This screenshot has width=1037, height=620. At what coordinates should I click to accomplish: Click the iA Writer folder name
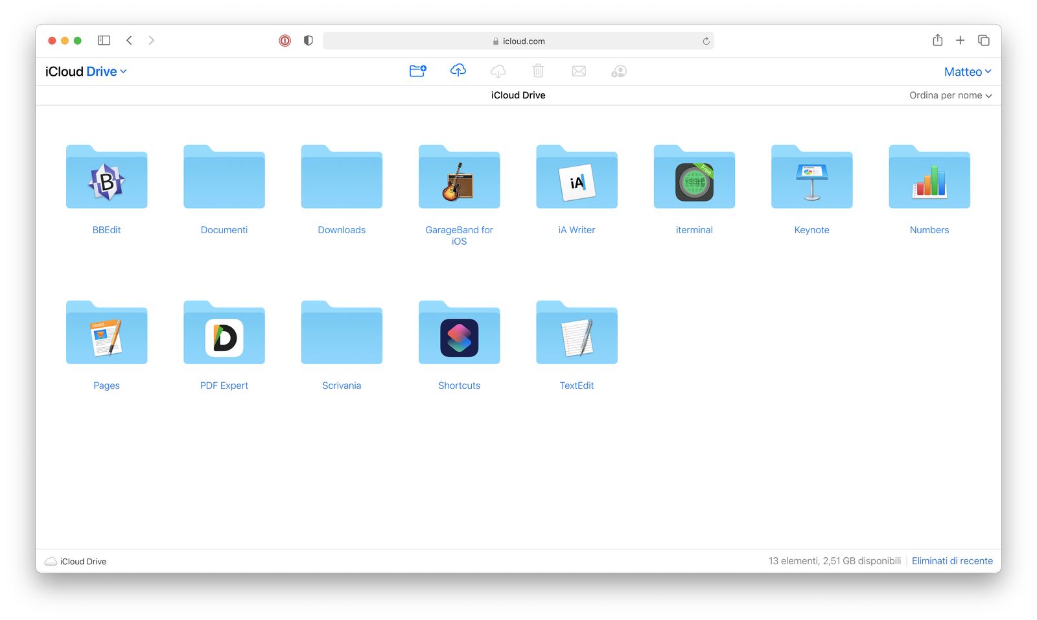coord(577,230)
